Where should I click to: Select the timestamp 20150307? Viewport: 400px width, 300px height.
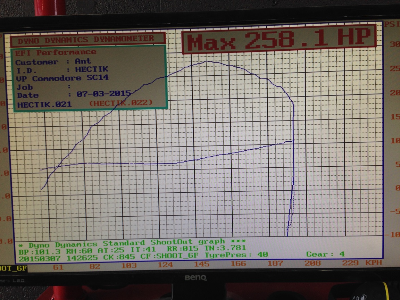[40, 259]
